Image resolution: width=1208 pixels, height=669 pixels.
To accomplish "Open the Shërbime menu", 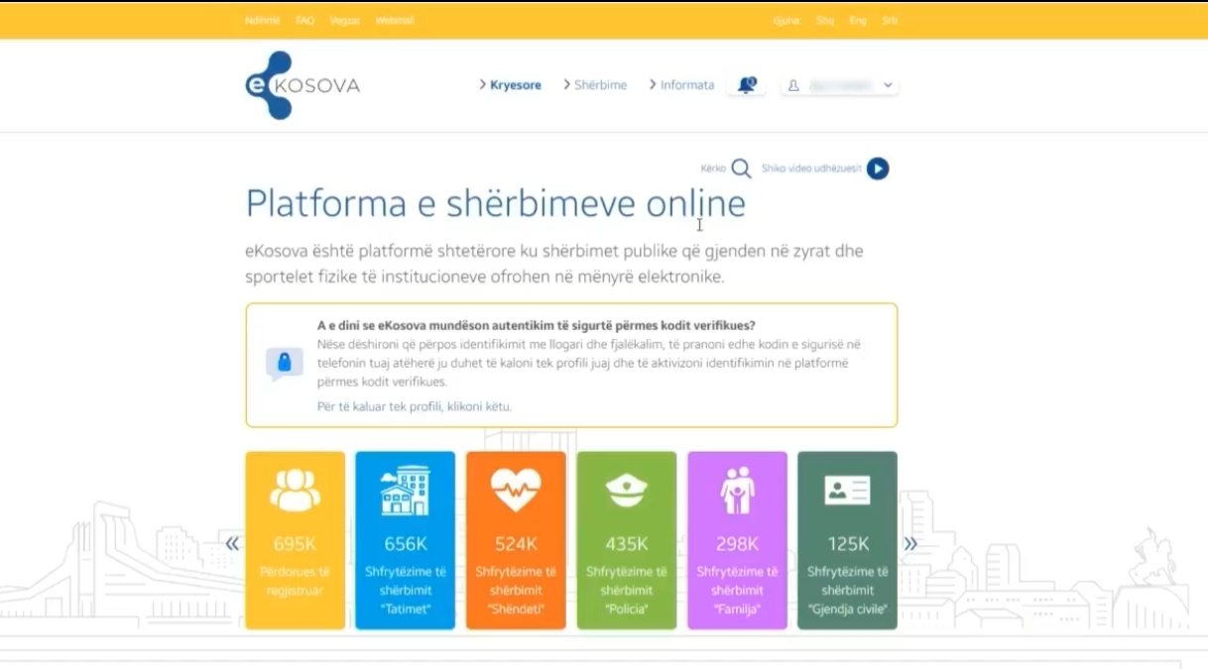I will [x=595, y=85].
